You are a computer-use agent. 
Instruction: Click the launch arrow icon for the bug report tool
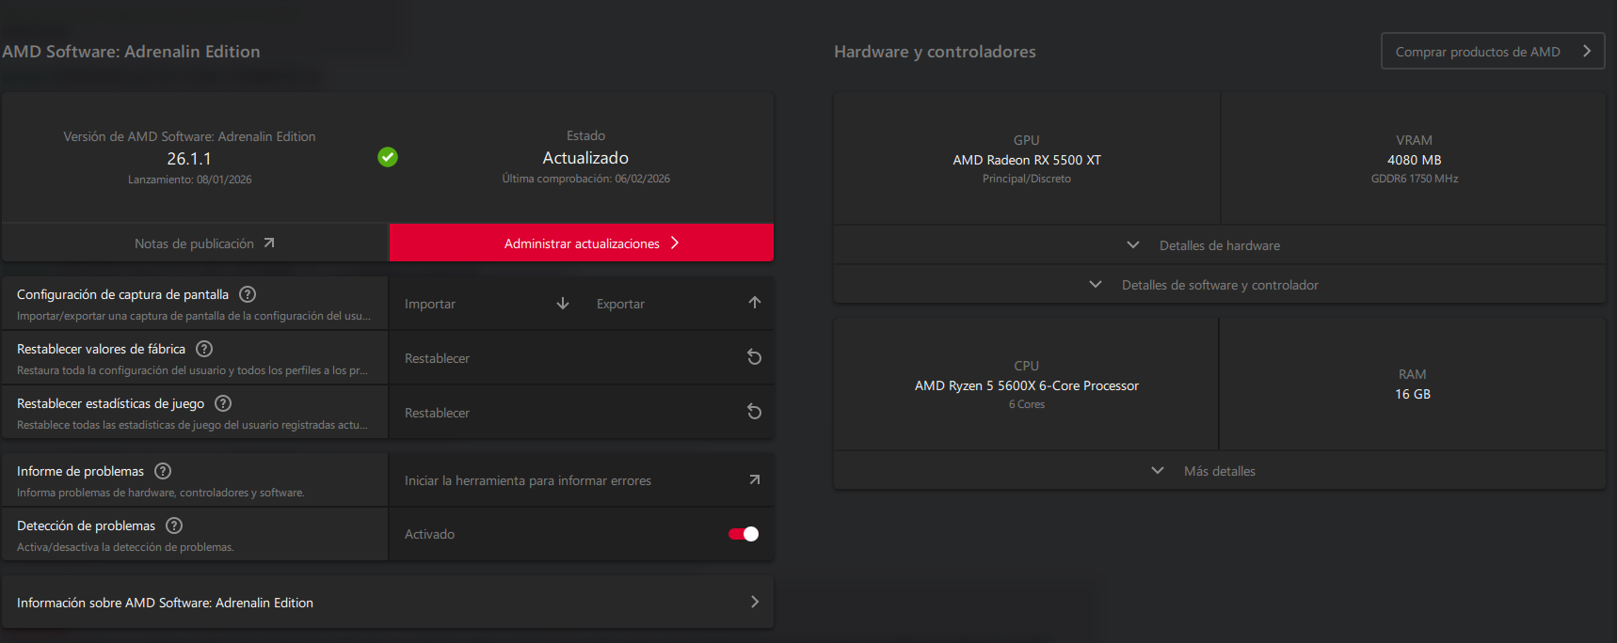754,479
